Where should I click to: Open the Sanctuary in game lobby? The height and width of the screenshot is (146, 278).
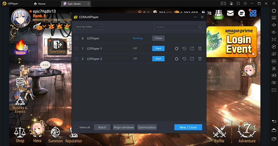(57, 47)
